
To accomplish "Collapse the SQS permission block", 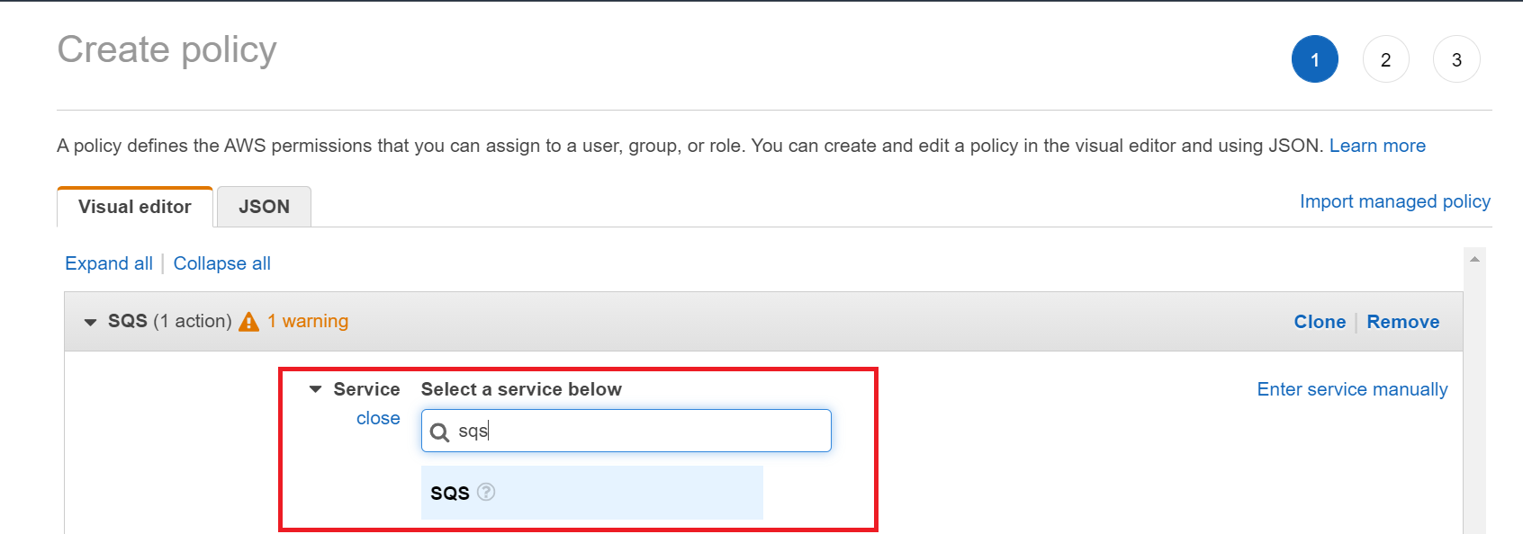I will point(90,322).
